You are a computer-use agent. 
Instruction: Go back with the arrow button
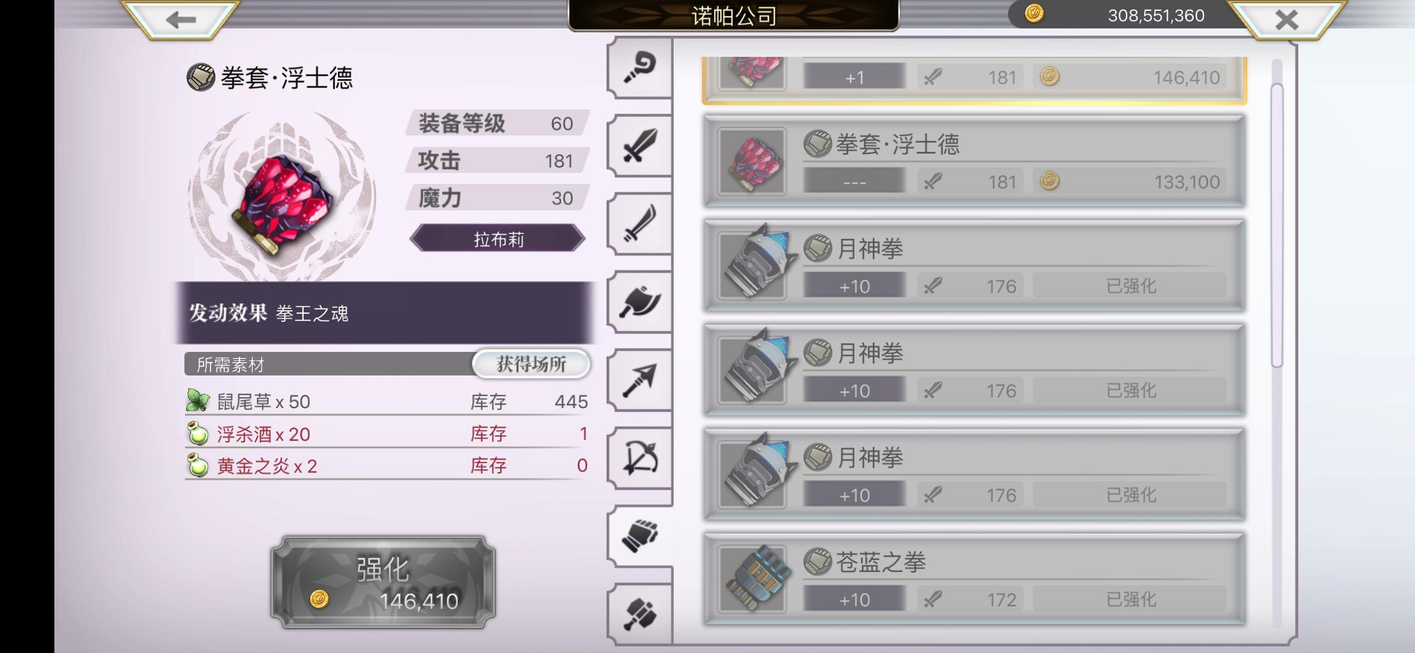click(x=180, y=19)
